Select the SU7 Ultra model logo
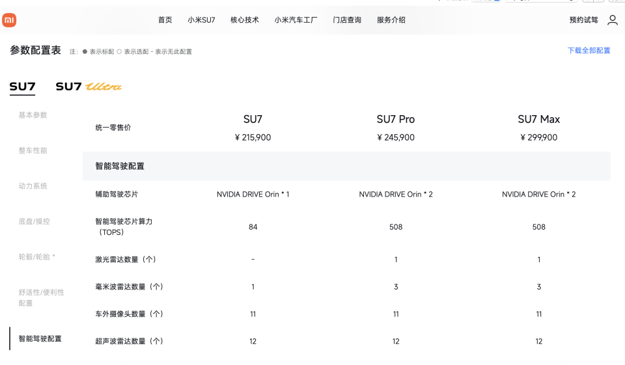The width and height of the screenshot is (625, 365). 89,87
